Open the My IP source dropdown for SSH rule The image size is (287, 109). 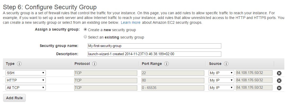(221, 73)
